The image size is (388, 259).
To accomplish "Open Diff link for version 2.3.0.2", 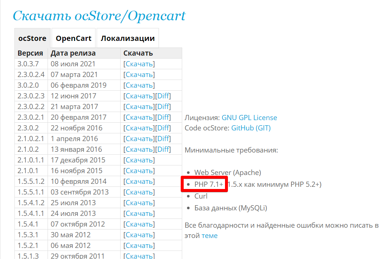I will (x=163, y=128).
